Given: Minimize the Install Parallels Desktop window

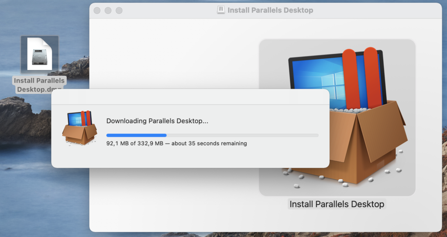Looking at the screenshot, I should (x=108, y=10).
